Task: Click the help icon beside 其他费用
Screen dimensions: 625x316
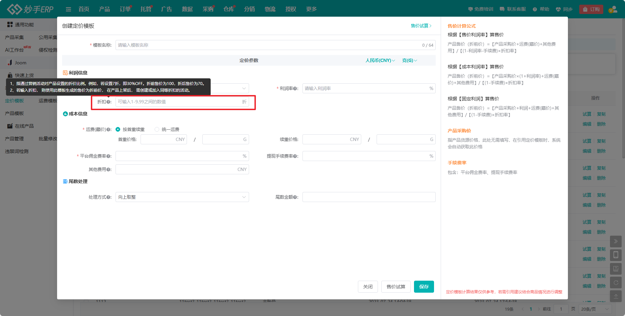Action: (x=108, y=170)
